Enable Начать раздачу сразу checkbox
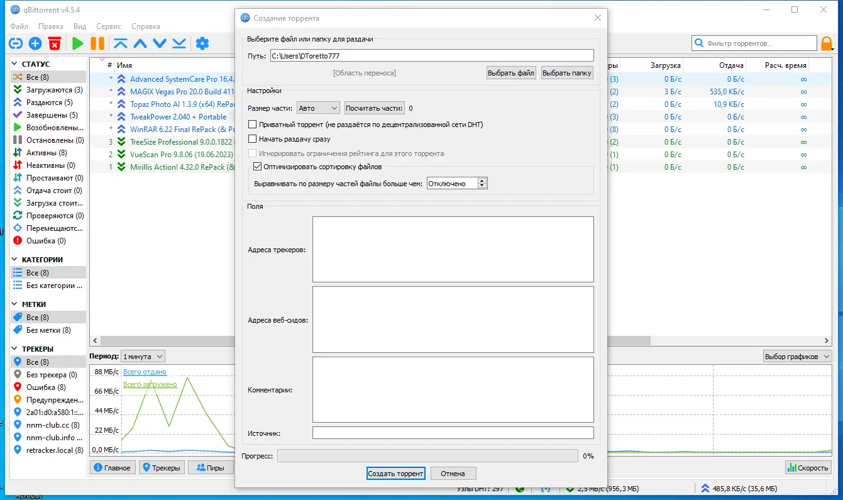Viewport: 843px width, 500px height. [x=253, y=139]
